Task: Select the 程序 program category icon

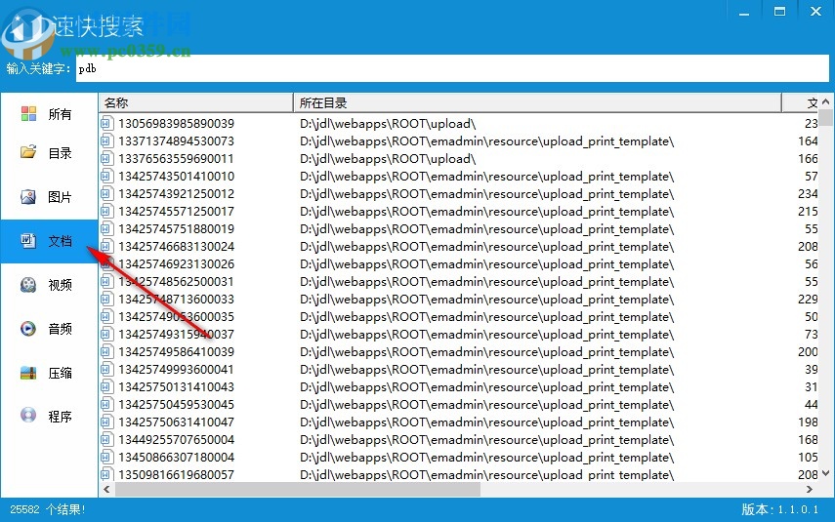Action: coord(28,415)
